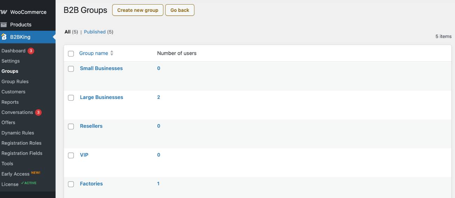Tick the VIP group checkbox
The width and height of the screenshot is (455, 198).
pyautogui.click(x=71, y=155)
